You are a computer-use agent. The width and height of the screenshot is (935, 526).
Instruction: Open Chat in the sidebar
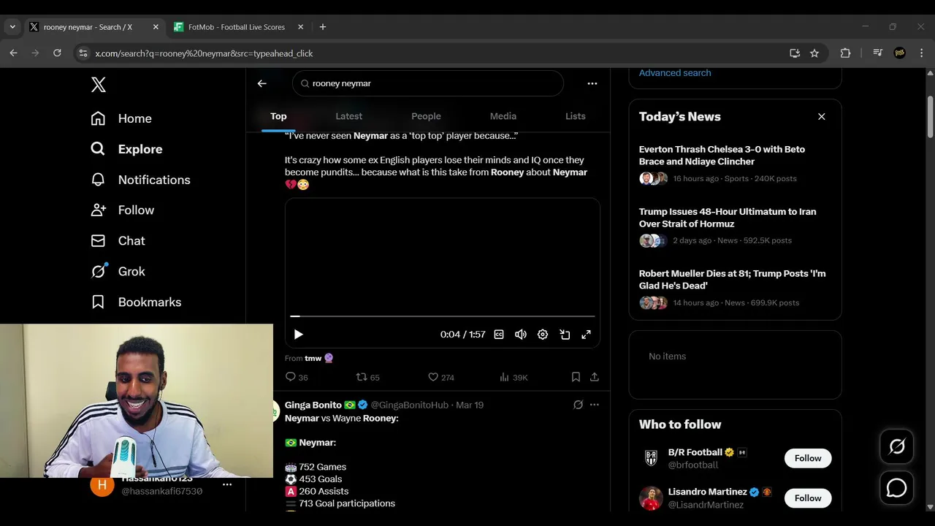pos(118,241)
